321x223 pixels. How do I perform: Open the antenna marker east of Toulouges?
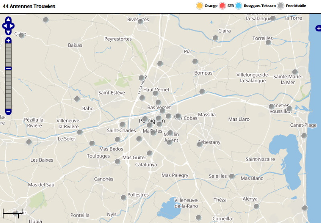pos(118,162)
